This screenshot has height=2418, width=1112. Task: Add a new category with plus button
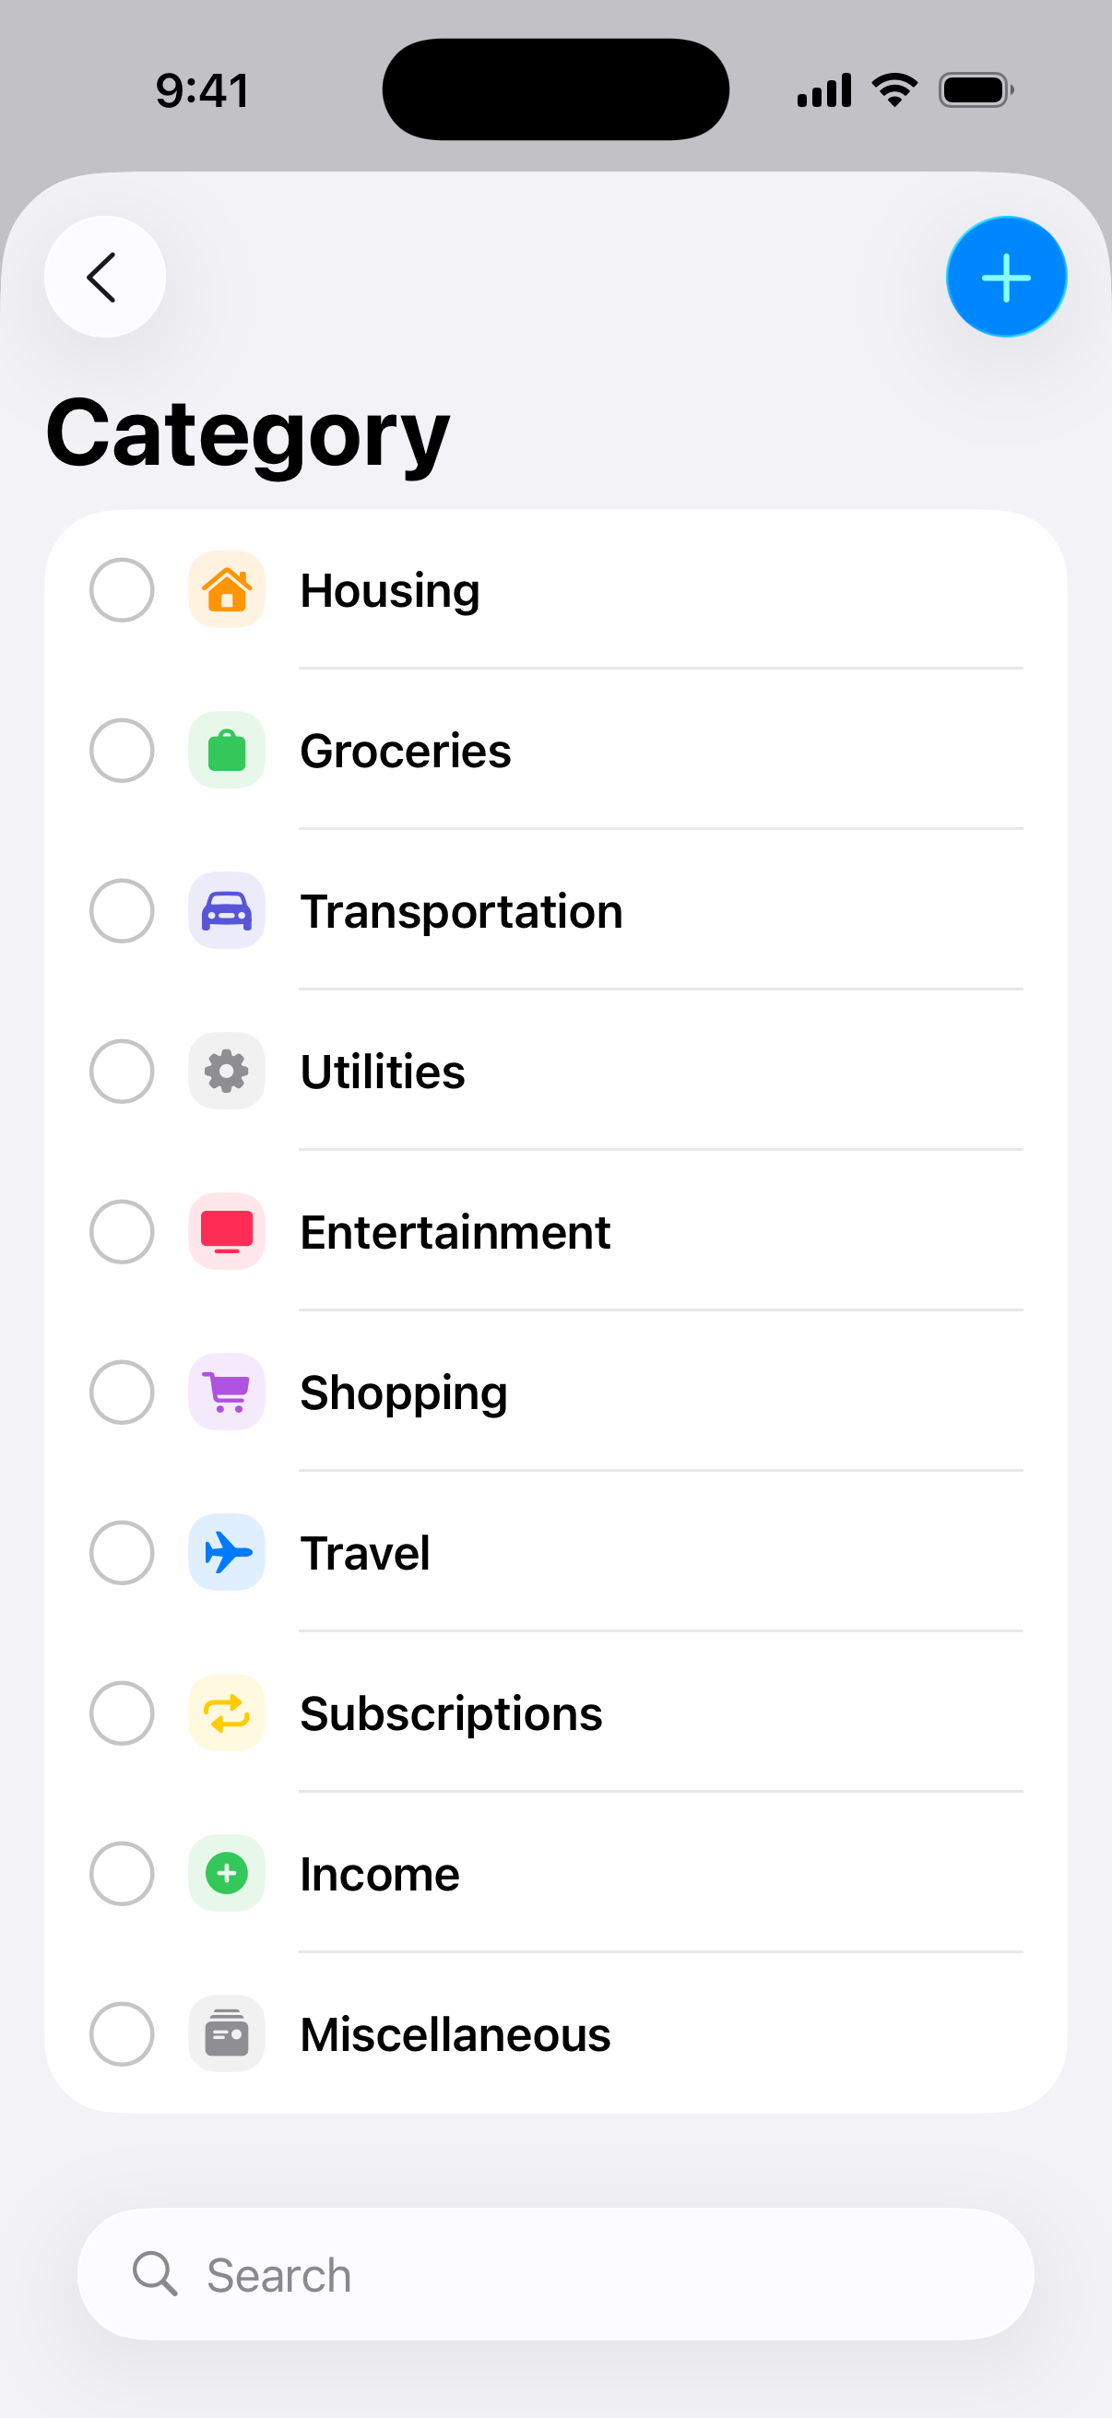(1006, 277)
